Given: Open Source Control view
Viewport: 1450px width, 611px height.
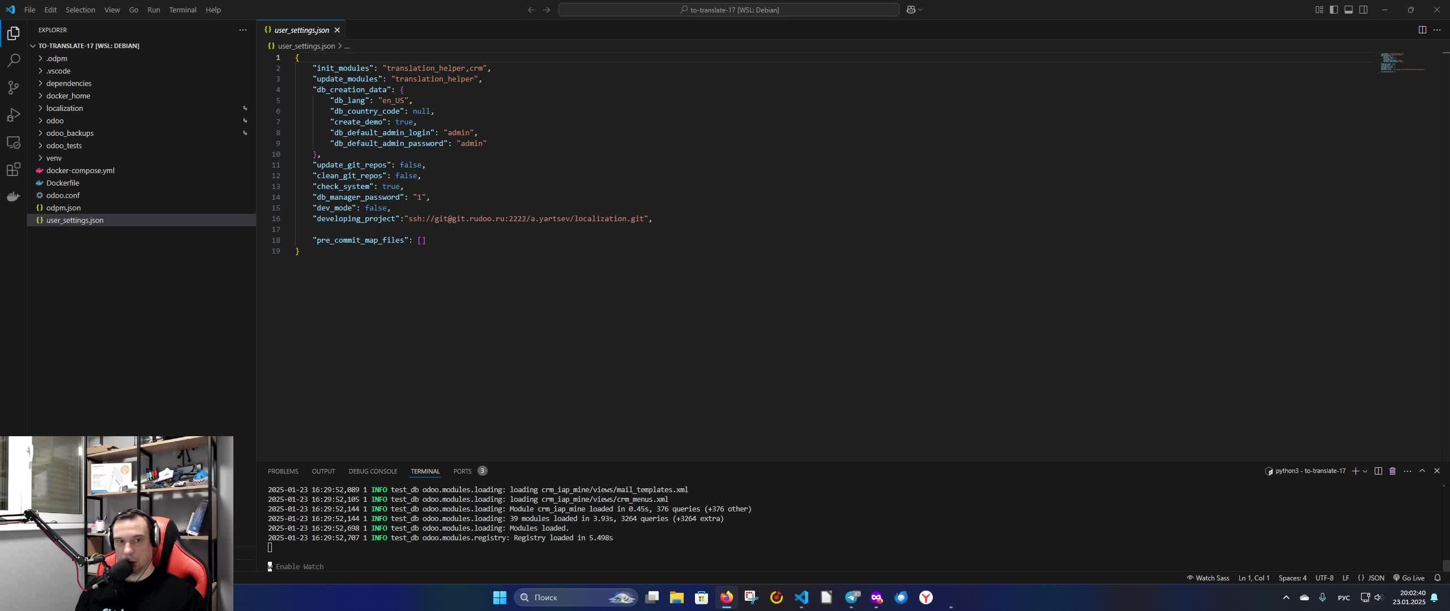Looking at the screenshot, I should tap(14, 88).
